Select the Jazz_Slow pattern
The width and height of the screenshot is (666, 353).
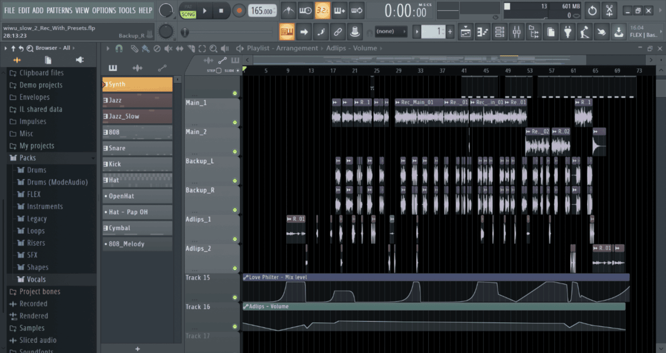pyautogui.click(x=137, y=116)
